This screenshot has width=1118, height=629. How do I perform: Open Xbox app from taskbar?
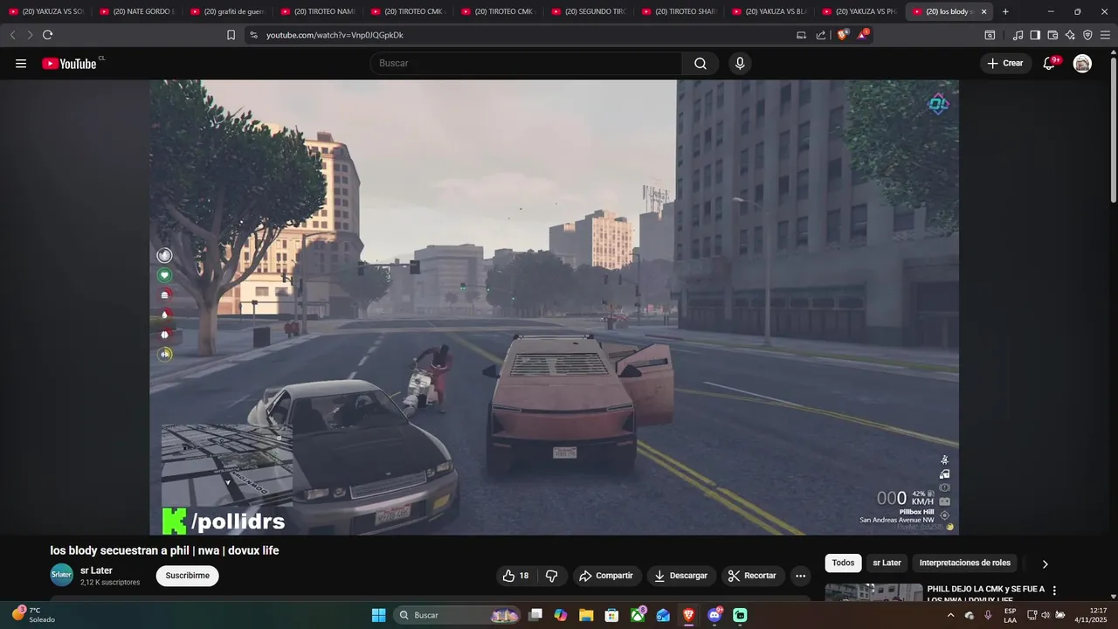click(x=638, y=615)
